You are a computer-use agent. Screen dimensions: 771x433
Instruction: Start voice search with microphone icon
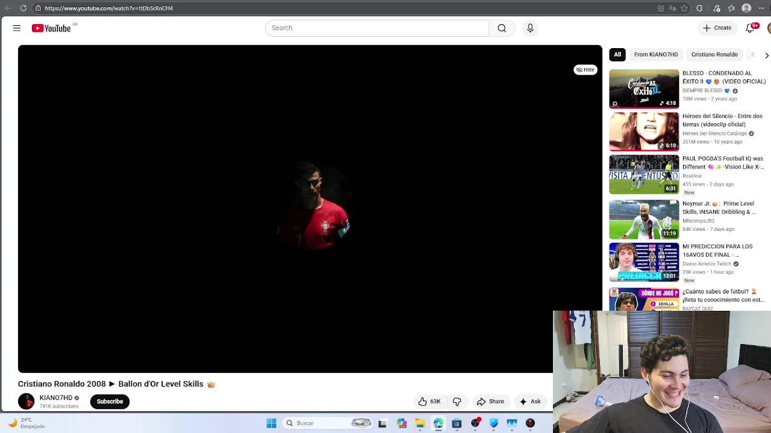(x=530, y=28)
